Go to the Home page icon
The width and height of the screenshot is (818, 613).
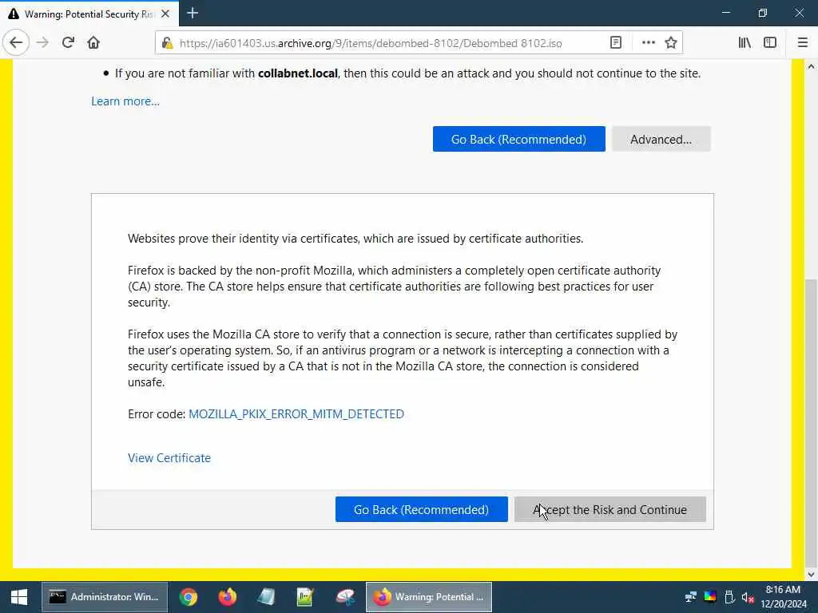93,43
